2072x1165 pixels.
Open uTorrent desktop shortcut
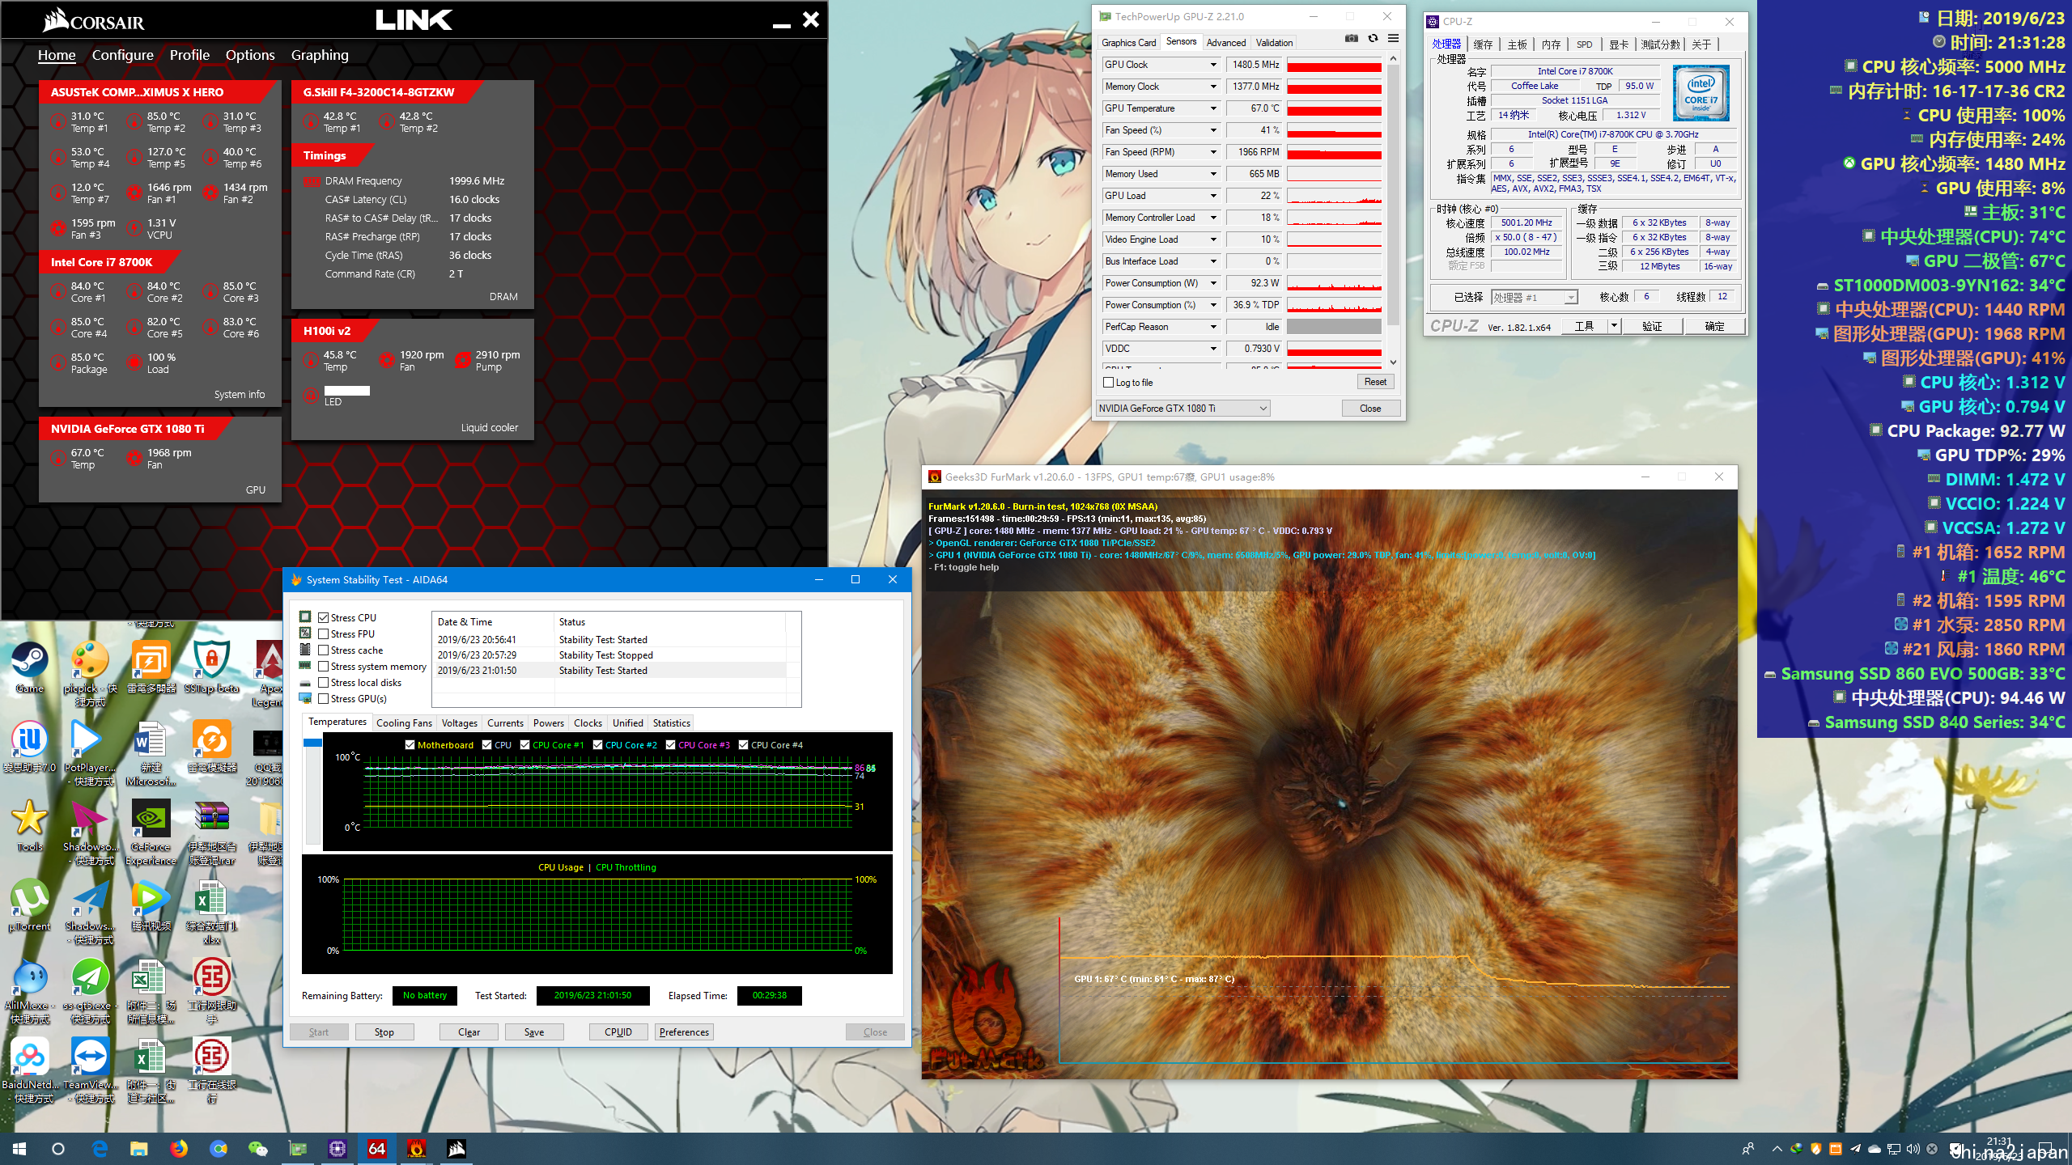pos(30,904)
